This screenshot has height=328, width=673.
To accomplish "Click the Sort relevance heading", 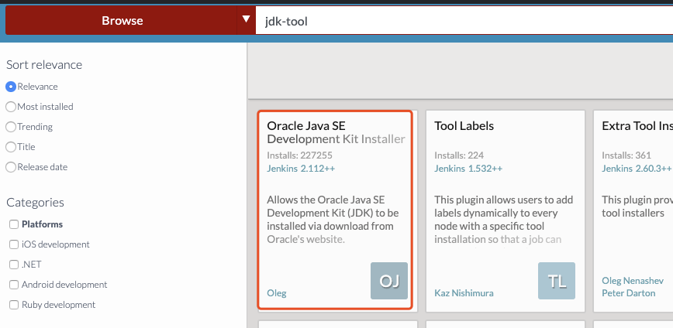I will click(x=44, y=65).
